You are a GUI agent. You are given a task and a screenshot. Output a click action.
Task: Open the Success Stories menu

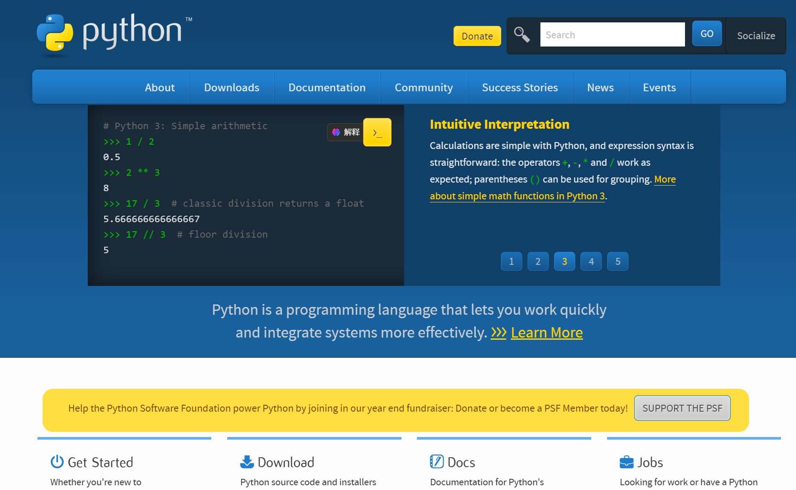coord(520,87)
